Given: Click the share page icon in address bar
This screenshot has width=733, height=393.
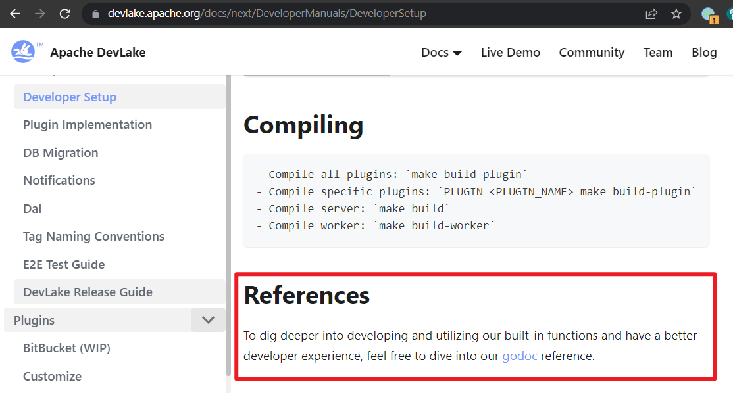Looking at the screenshot, I should (x=651, y=14).
